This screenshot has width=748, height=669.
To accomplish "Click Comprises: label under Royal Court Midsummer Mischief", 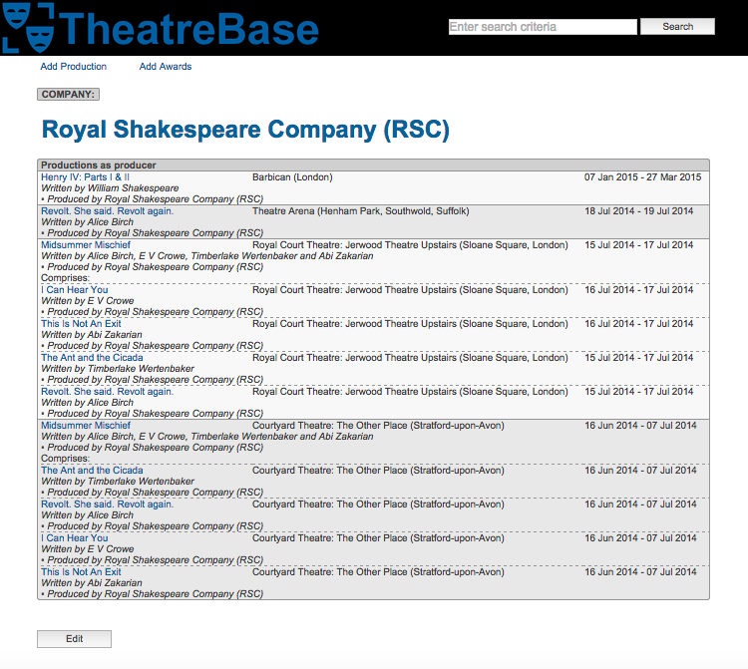I will (66, 278).
